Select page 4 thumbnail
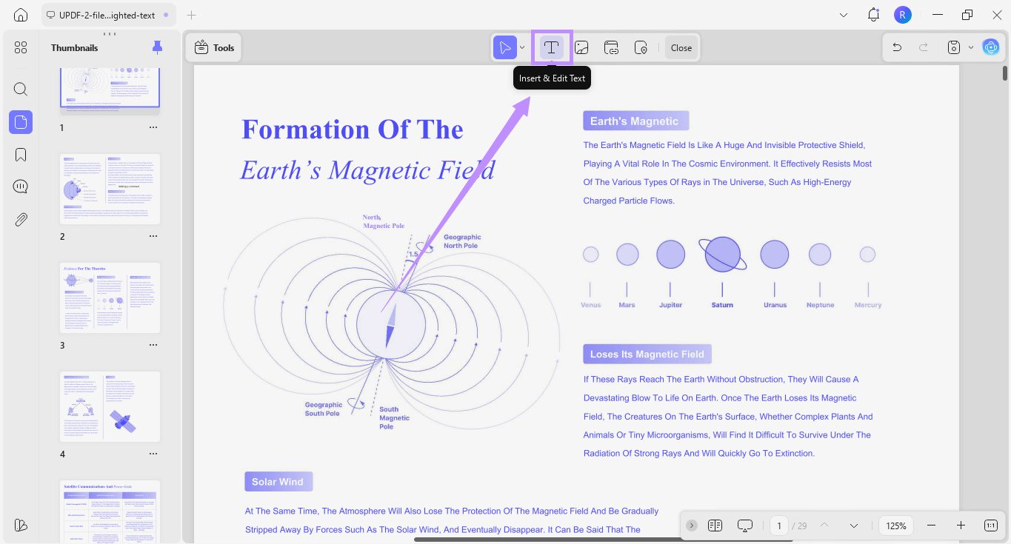The width and height of the screenshot is (1011, 544). point(110,406)
